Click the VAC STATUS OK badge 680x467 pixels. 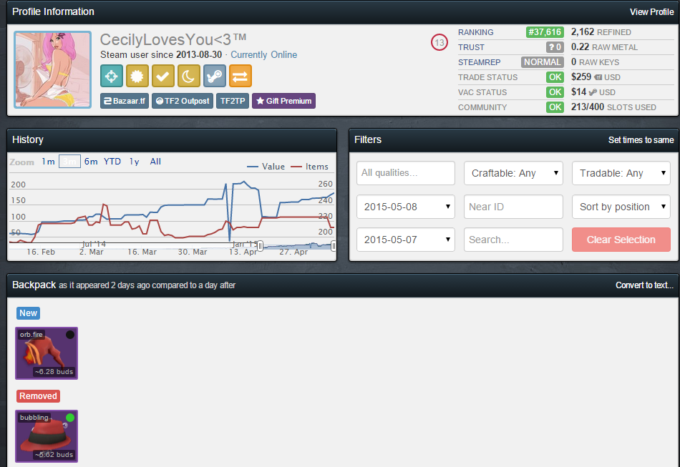[555, 92]
